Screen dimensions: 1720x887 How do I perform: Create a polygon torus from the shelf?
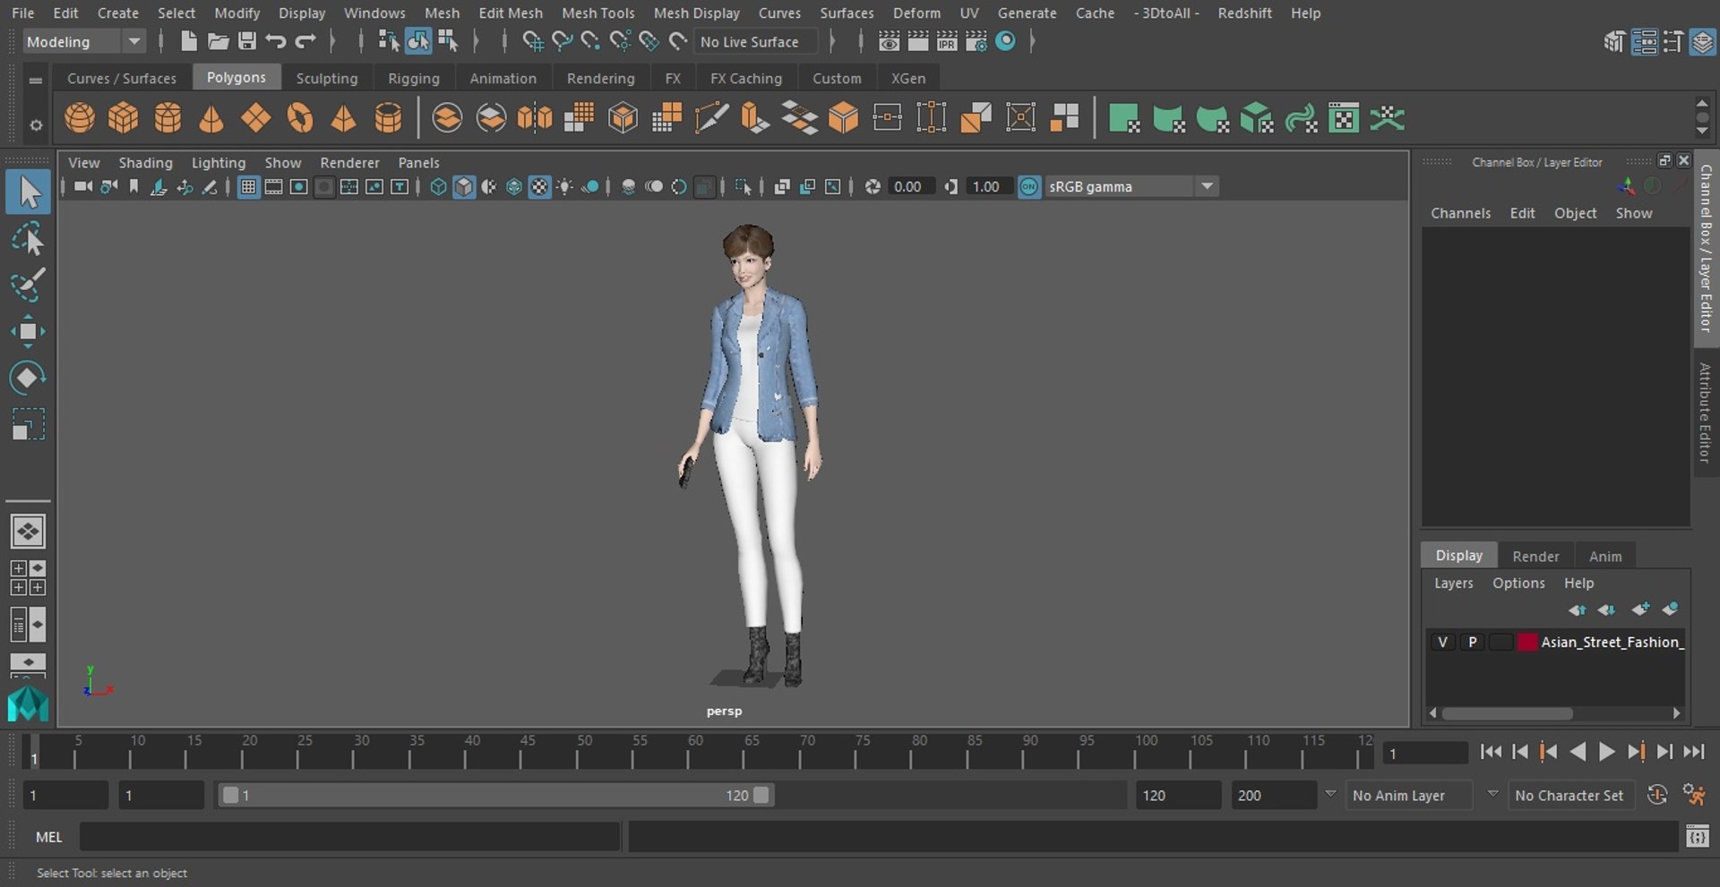click(x=300, y=118)
